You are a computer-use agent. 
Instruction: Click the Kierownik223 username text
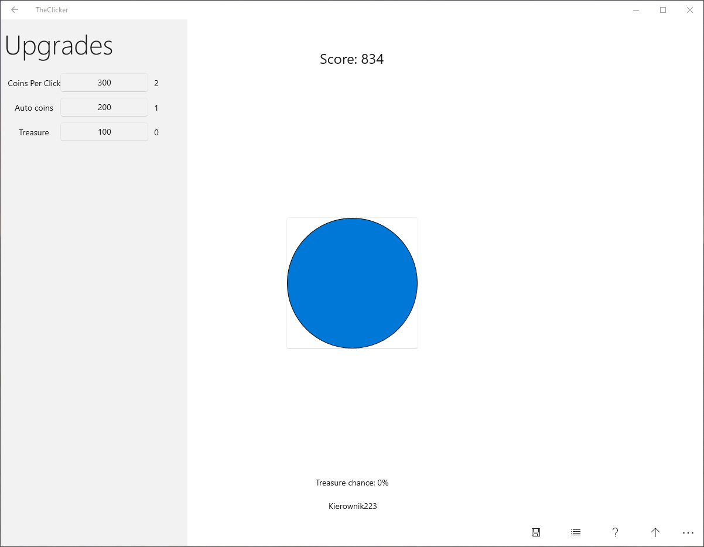353,506
